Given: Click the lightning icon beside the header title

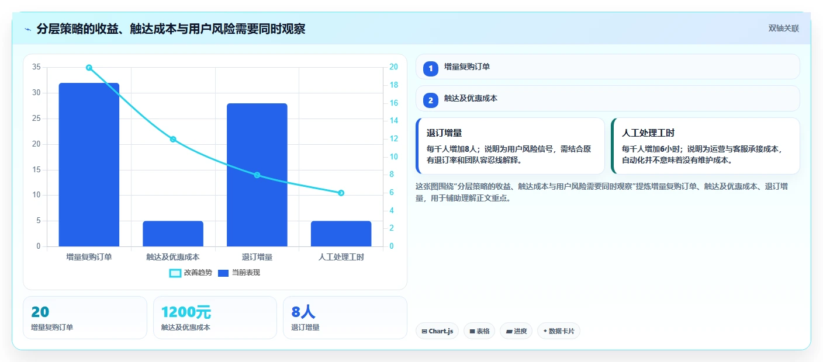Looking at the screenshot, I should pos(28,29).
